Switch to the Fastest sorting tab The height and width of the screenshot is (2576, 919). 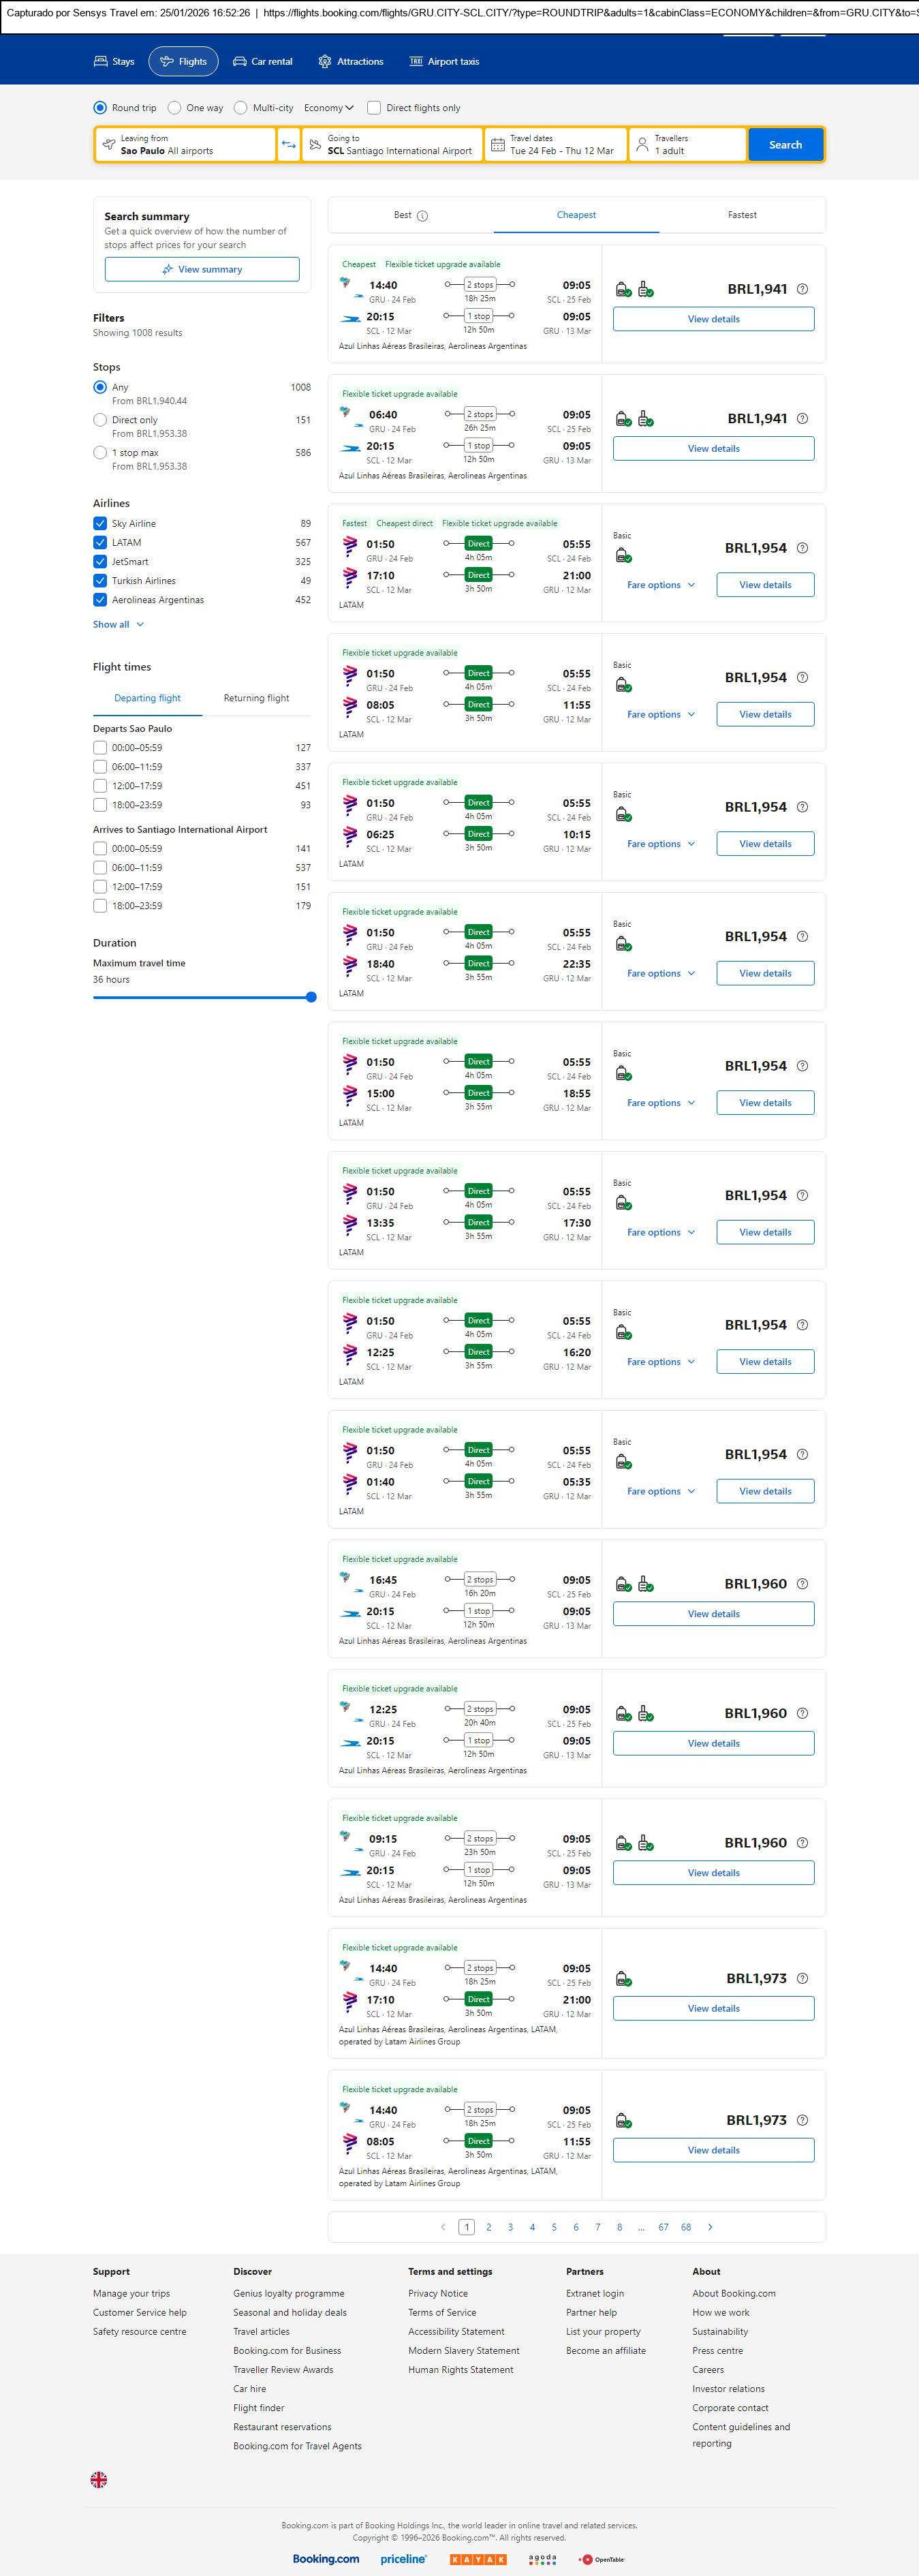742,215
